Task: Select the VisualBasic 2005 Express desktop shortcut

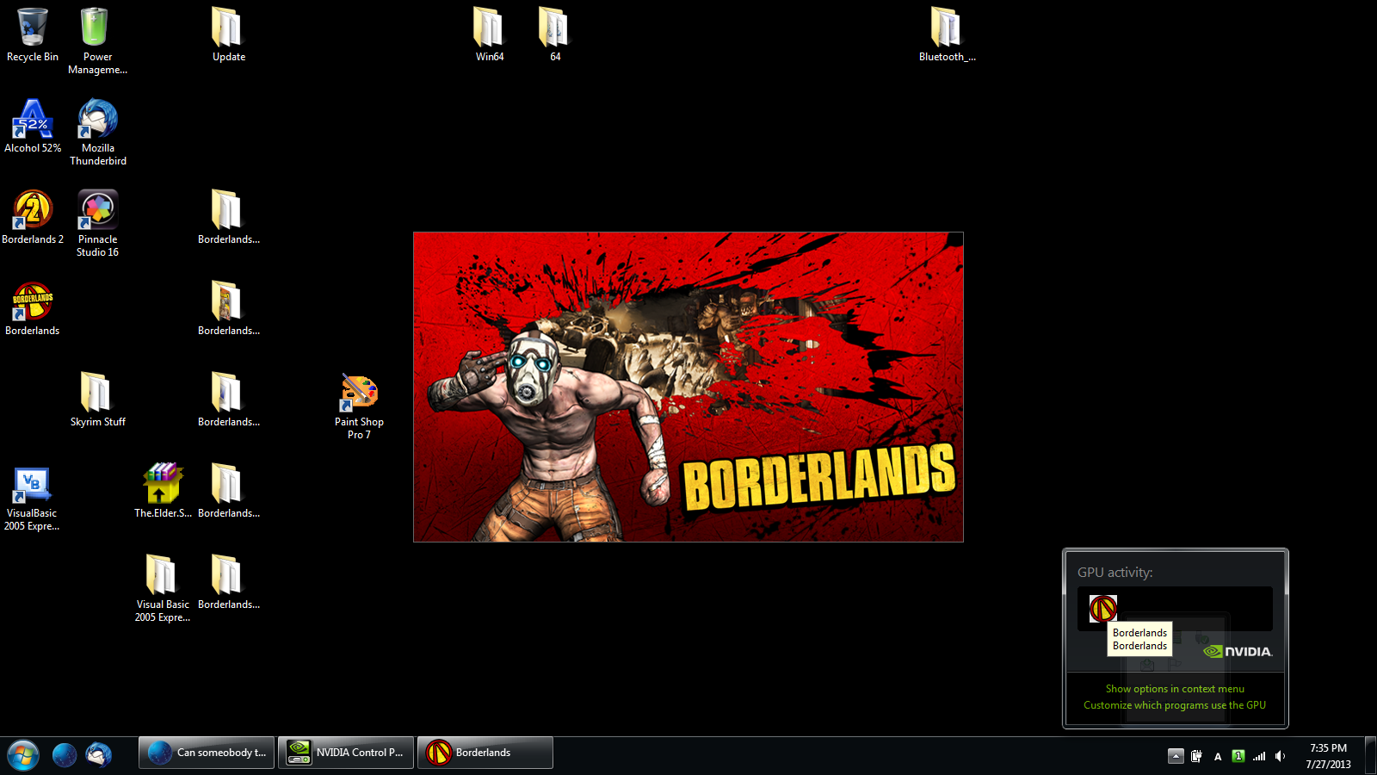Action: coord(32,498)
